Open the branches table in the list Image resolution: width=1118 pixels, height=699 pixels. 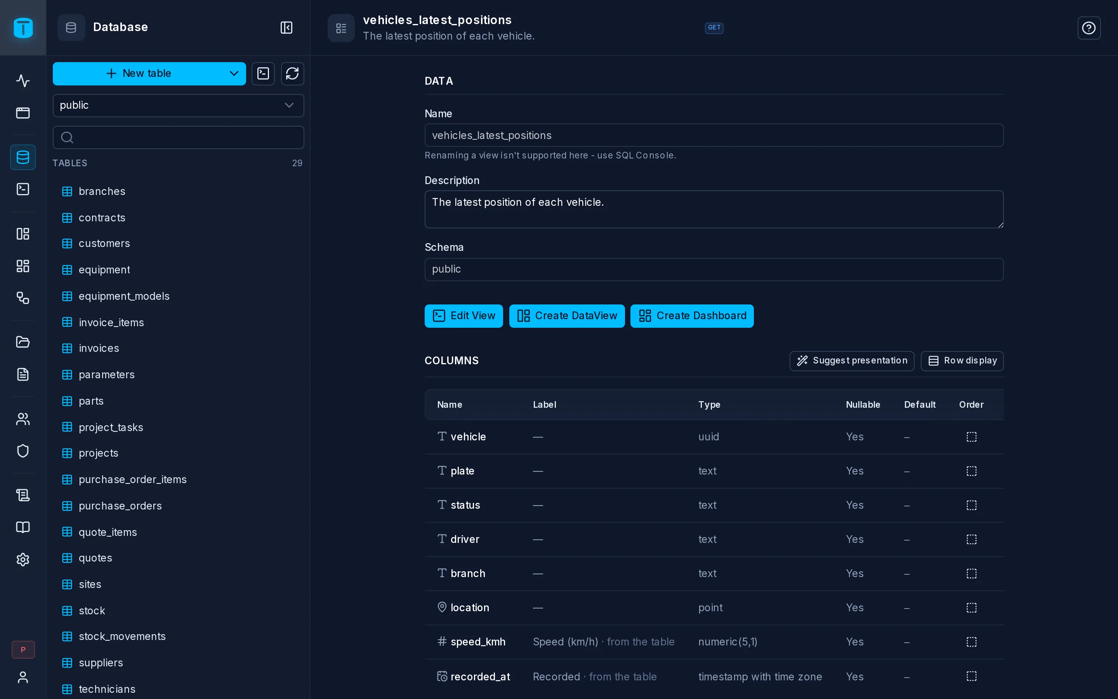pyautogui.click(x=178, y=191)
